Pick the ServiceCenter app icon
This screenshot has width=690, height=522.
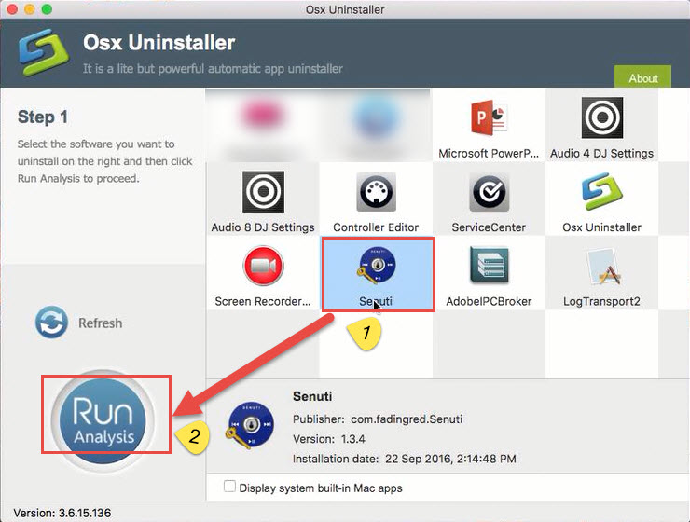(x=489, y=195)
